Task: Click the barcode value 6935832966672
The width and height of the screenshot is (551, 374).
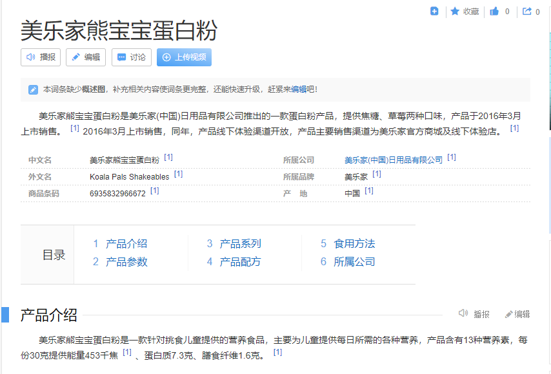Action: [x=117, y=194]
